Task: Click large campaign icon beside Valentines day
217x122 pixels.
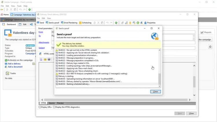Action: click(x=8, y=33)
